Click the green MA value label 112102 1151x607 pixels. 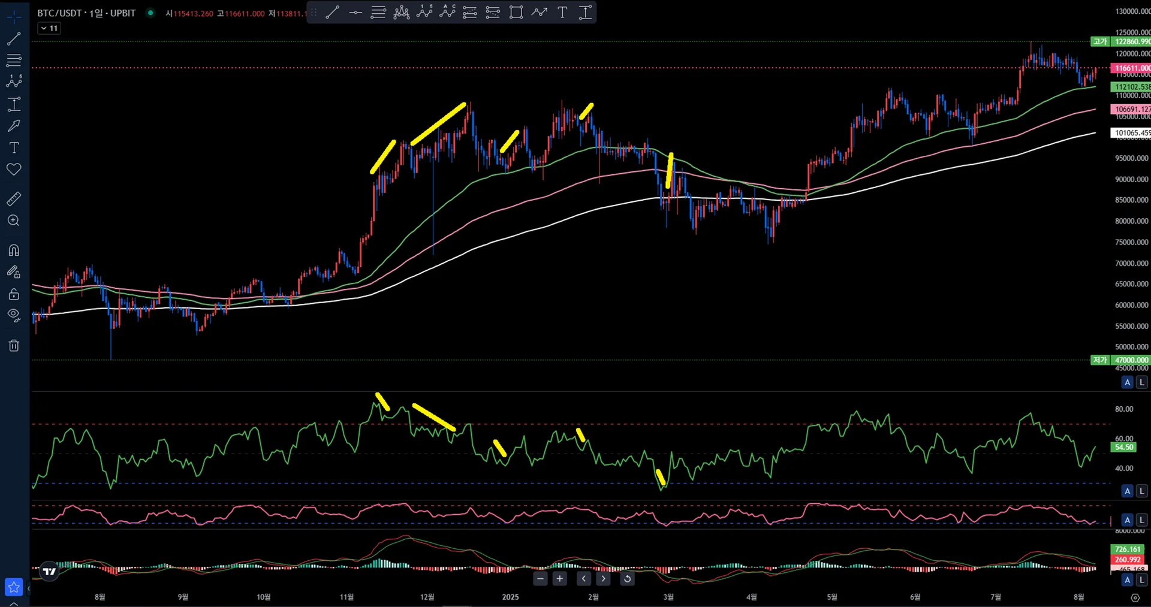point(1131,87)
